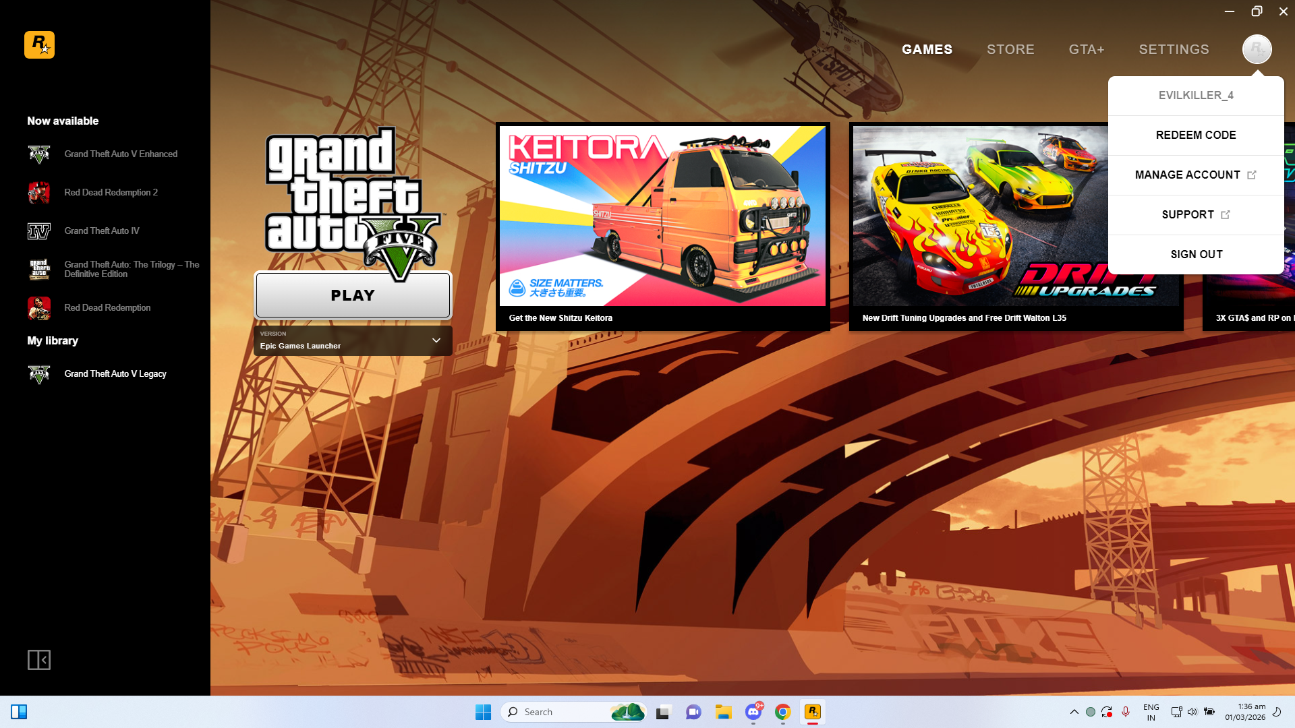
Task: Open the first Red Dead Redemption game icon
Action: click(39, 308)
